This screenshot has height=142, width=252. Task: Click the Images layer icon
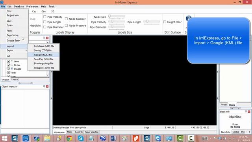click(x=12, y=69)
